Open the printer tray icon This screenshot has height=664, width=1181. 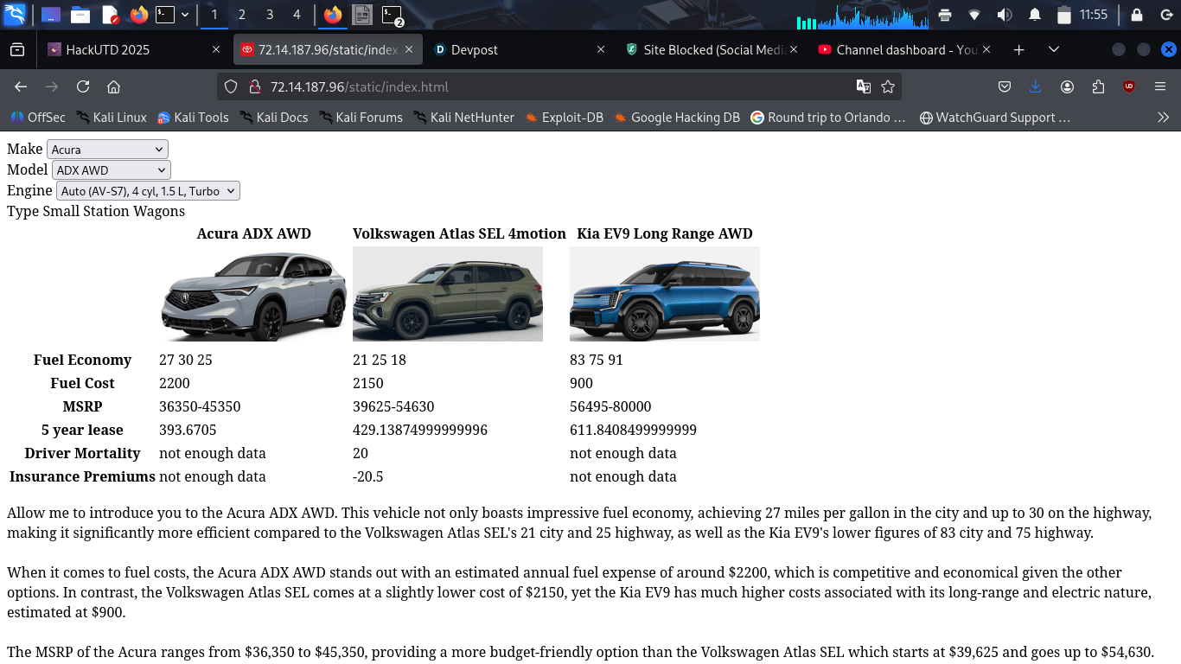945,15
